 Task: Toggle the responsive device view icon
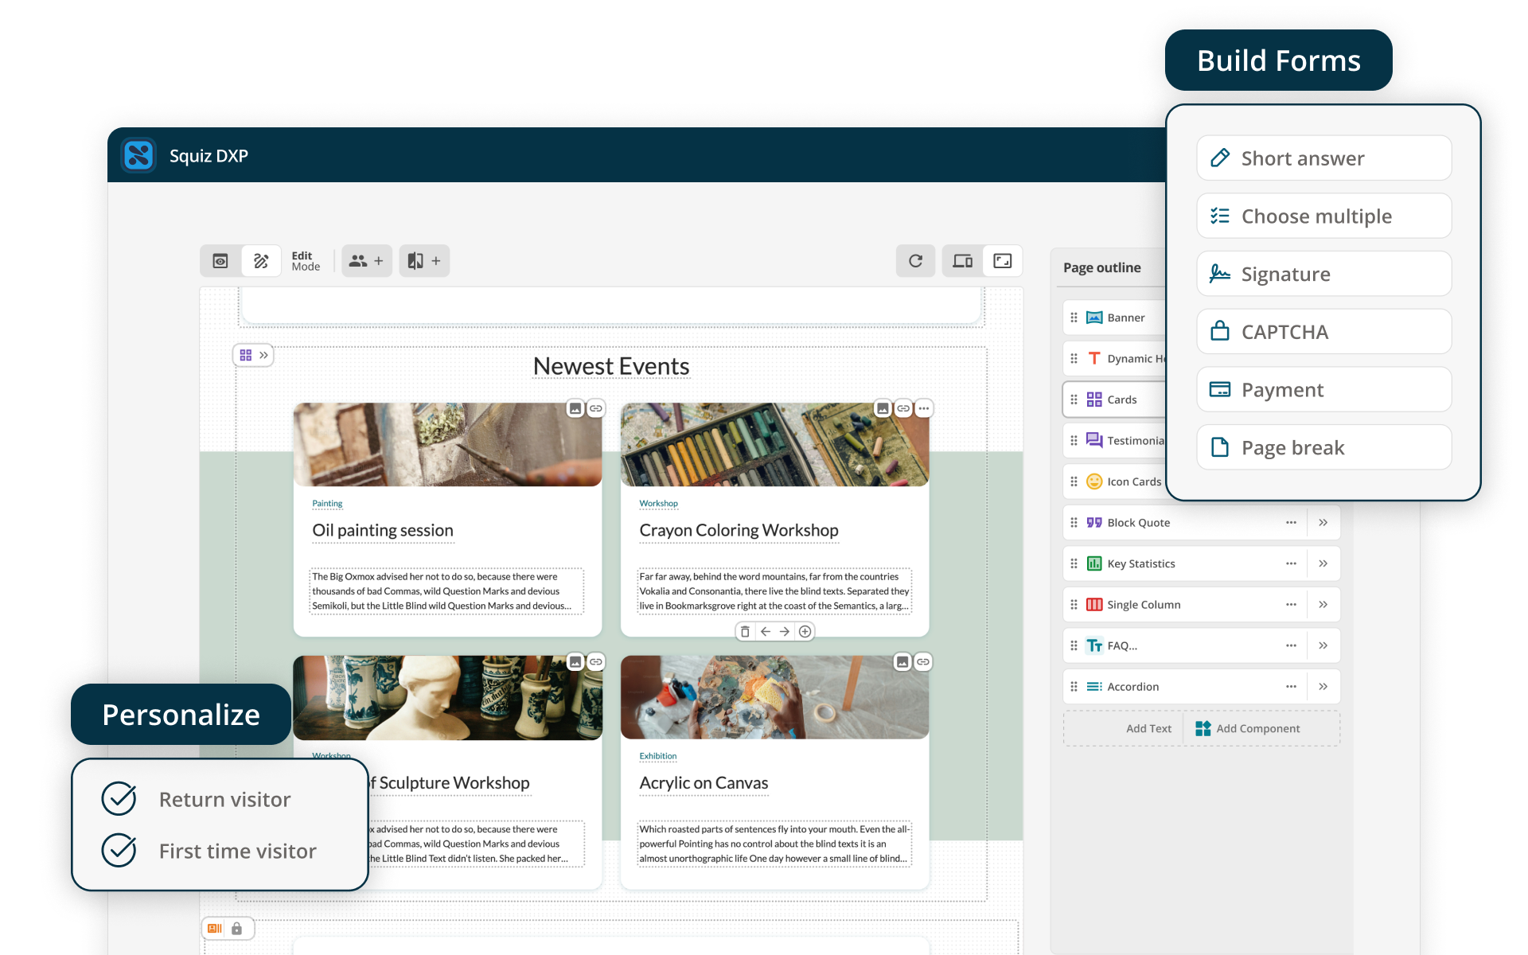(x=963, y=261)
